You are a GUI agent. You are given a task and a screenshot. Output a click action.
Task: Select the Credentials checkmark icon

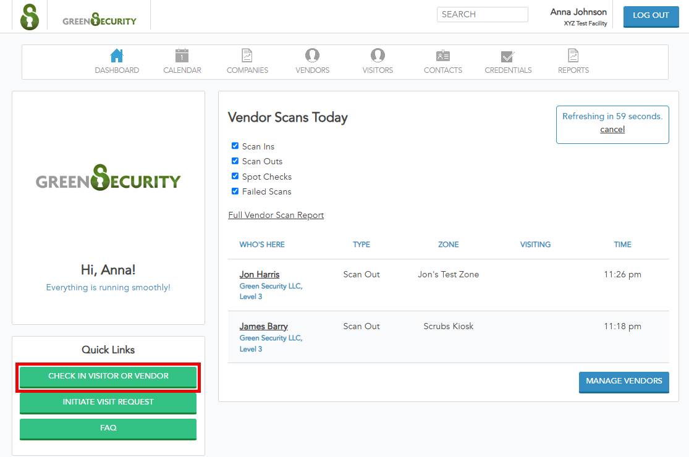point(508,55)
